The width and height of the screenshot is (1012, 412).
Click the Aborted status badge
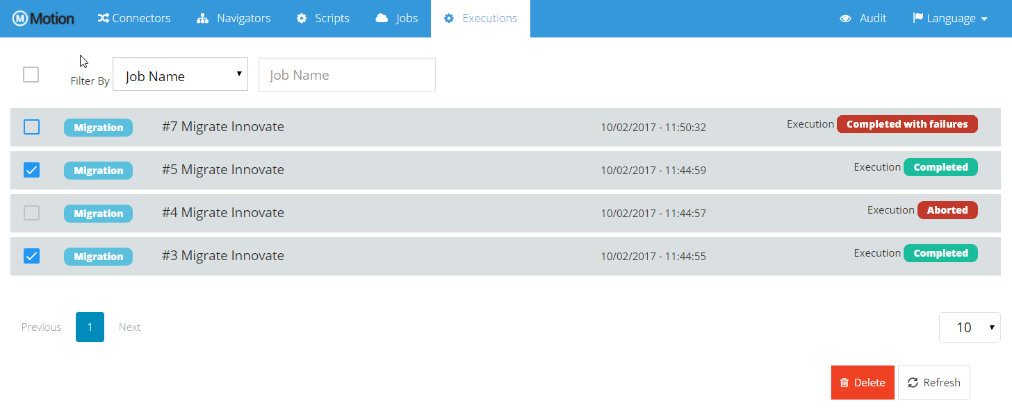tap(947, 210)
